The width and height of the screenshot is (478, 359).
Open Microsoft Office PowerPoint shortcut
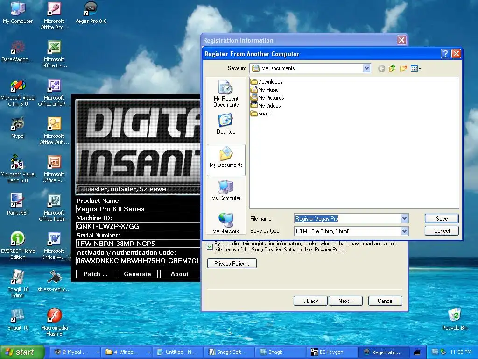click(x=54, y=169)
